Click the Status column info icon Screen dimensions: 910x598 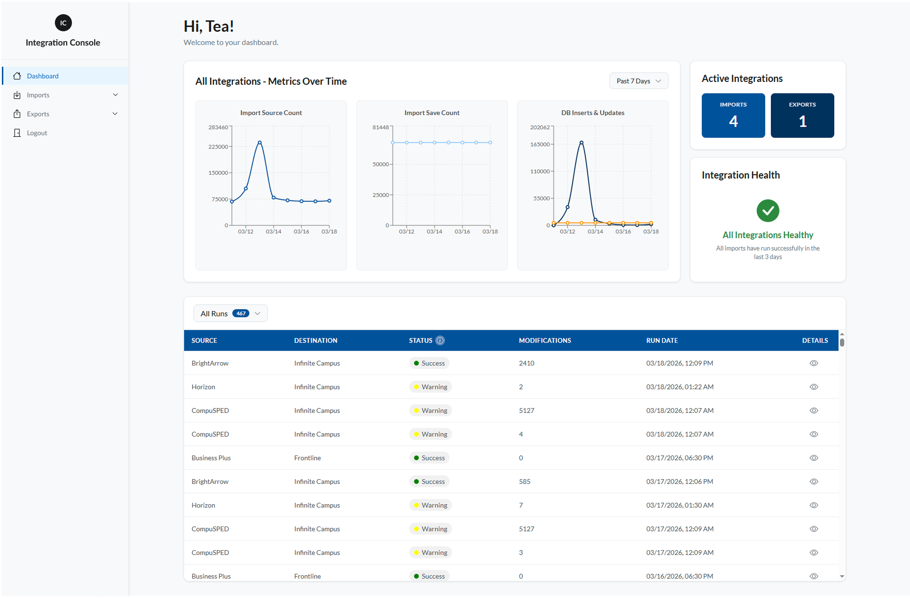tap(440, 340)
